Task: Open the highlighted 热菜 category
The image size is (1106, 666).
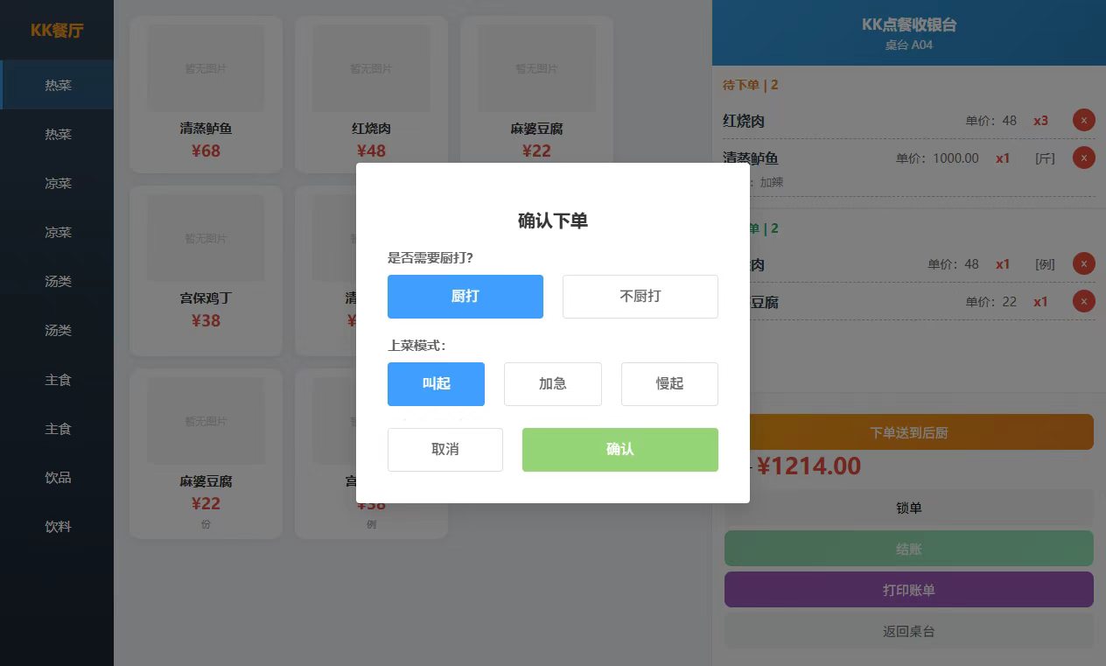Action: click(58, 85)
